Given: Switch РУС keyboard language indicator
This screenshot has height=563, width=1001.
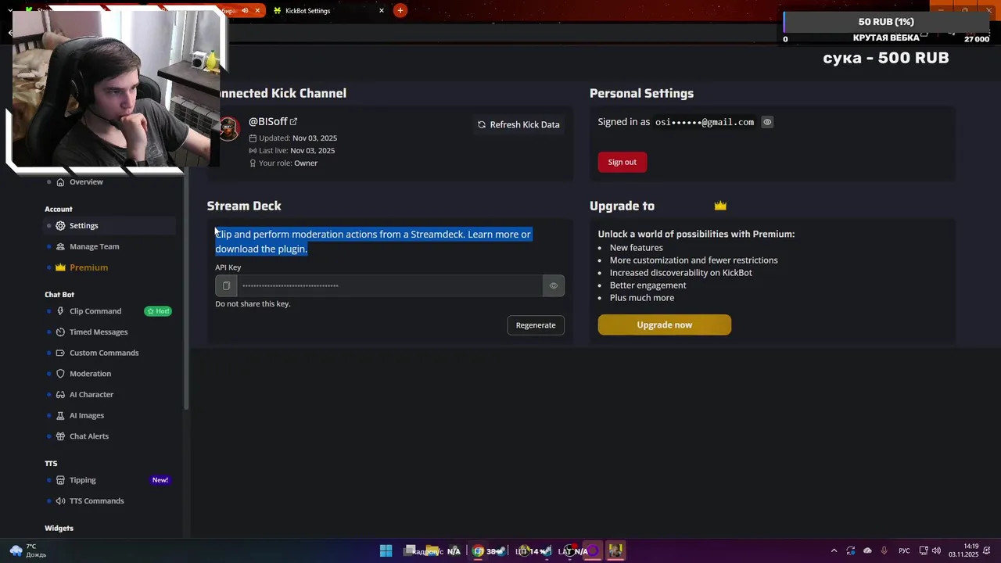Looking at the screenshot, I should (x=904, y=550).
